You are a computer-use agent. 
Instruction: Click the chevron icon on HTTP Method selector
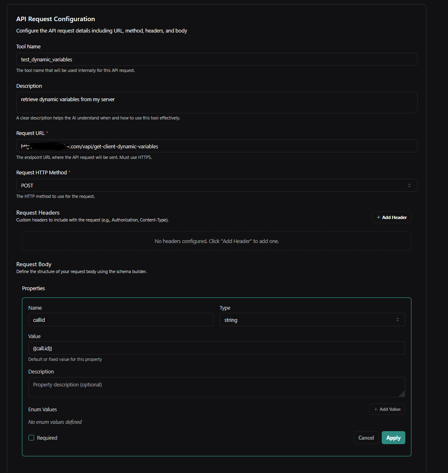[410, 185]
